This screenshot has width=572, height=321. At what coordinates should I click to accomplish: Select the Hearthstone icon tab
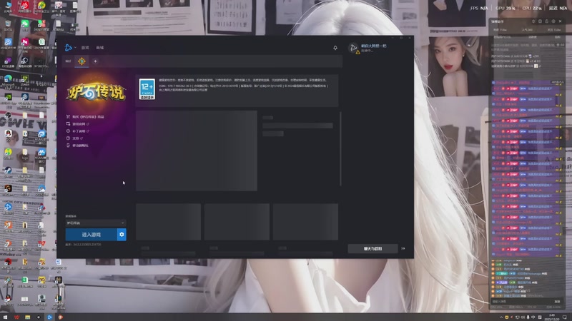(82, 61)
